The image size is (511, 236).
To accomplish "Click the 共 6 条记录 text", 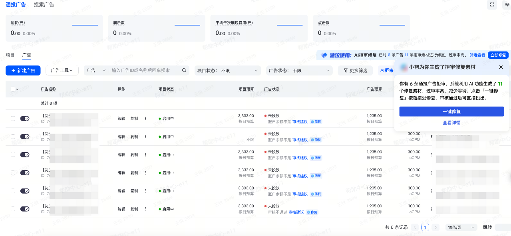I will pos(396,227).
